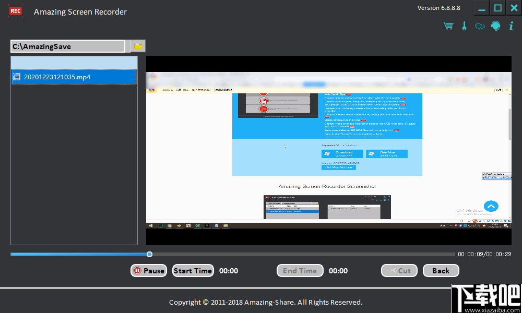522x313 pixels.
Task: Click the red REC application logo
Action: pos(15,11)
